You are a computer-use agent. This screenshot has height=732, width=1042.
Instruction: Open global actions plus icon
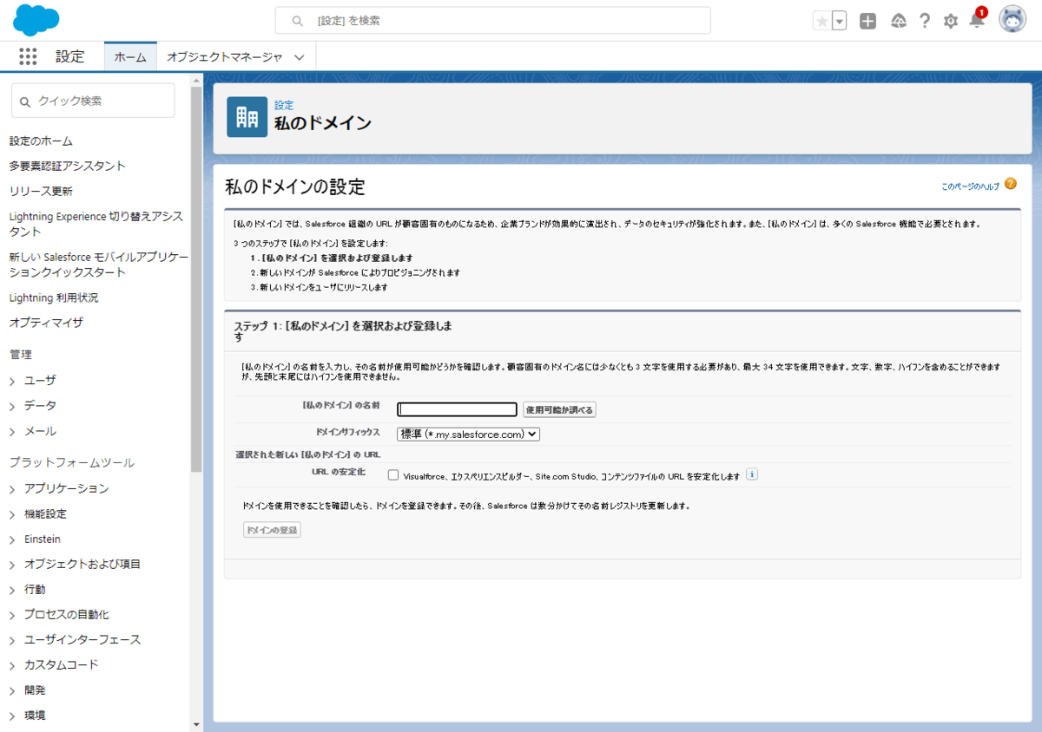[x=868, y=21]
